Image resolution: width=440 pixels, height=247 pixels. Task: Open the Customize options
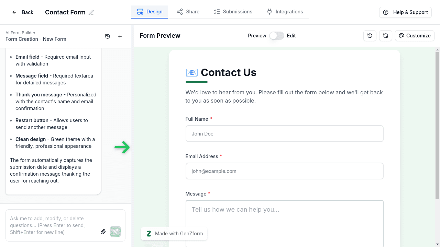click(415, 35)
